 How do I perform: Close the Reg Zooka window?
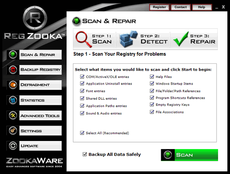pos(223,7)
